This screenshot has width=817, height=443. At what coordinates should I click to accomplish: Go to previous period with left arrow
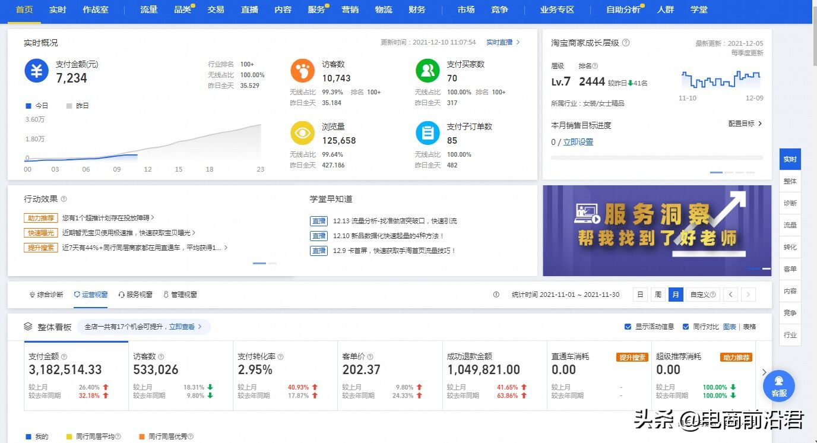(731, 295)
